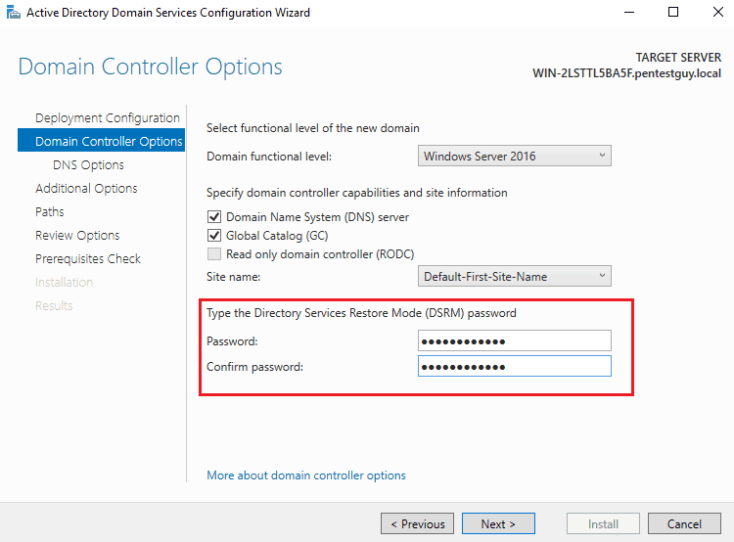Focus the Confirm password field
This screenshot has height=542, width=734.
[515, 366]
